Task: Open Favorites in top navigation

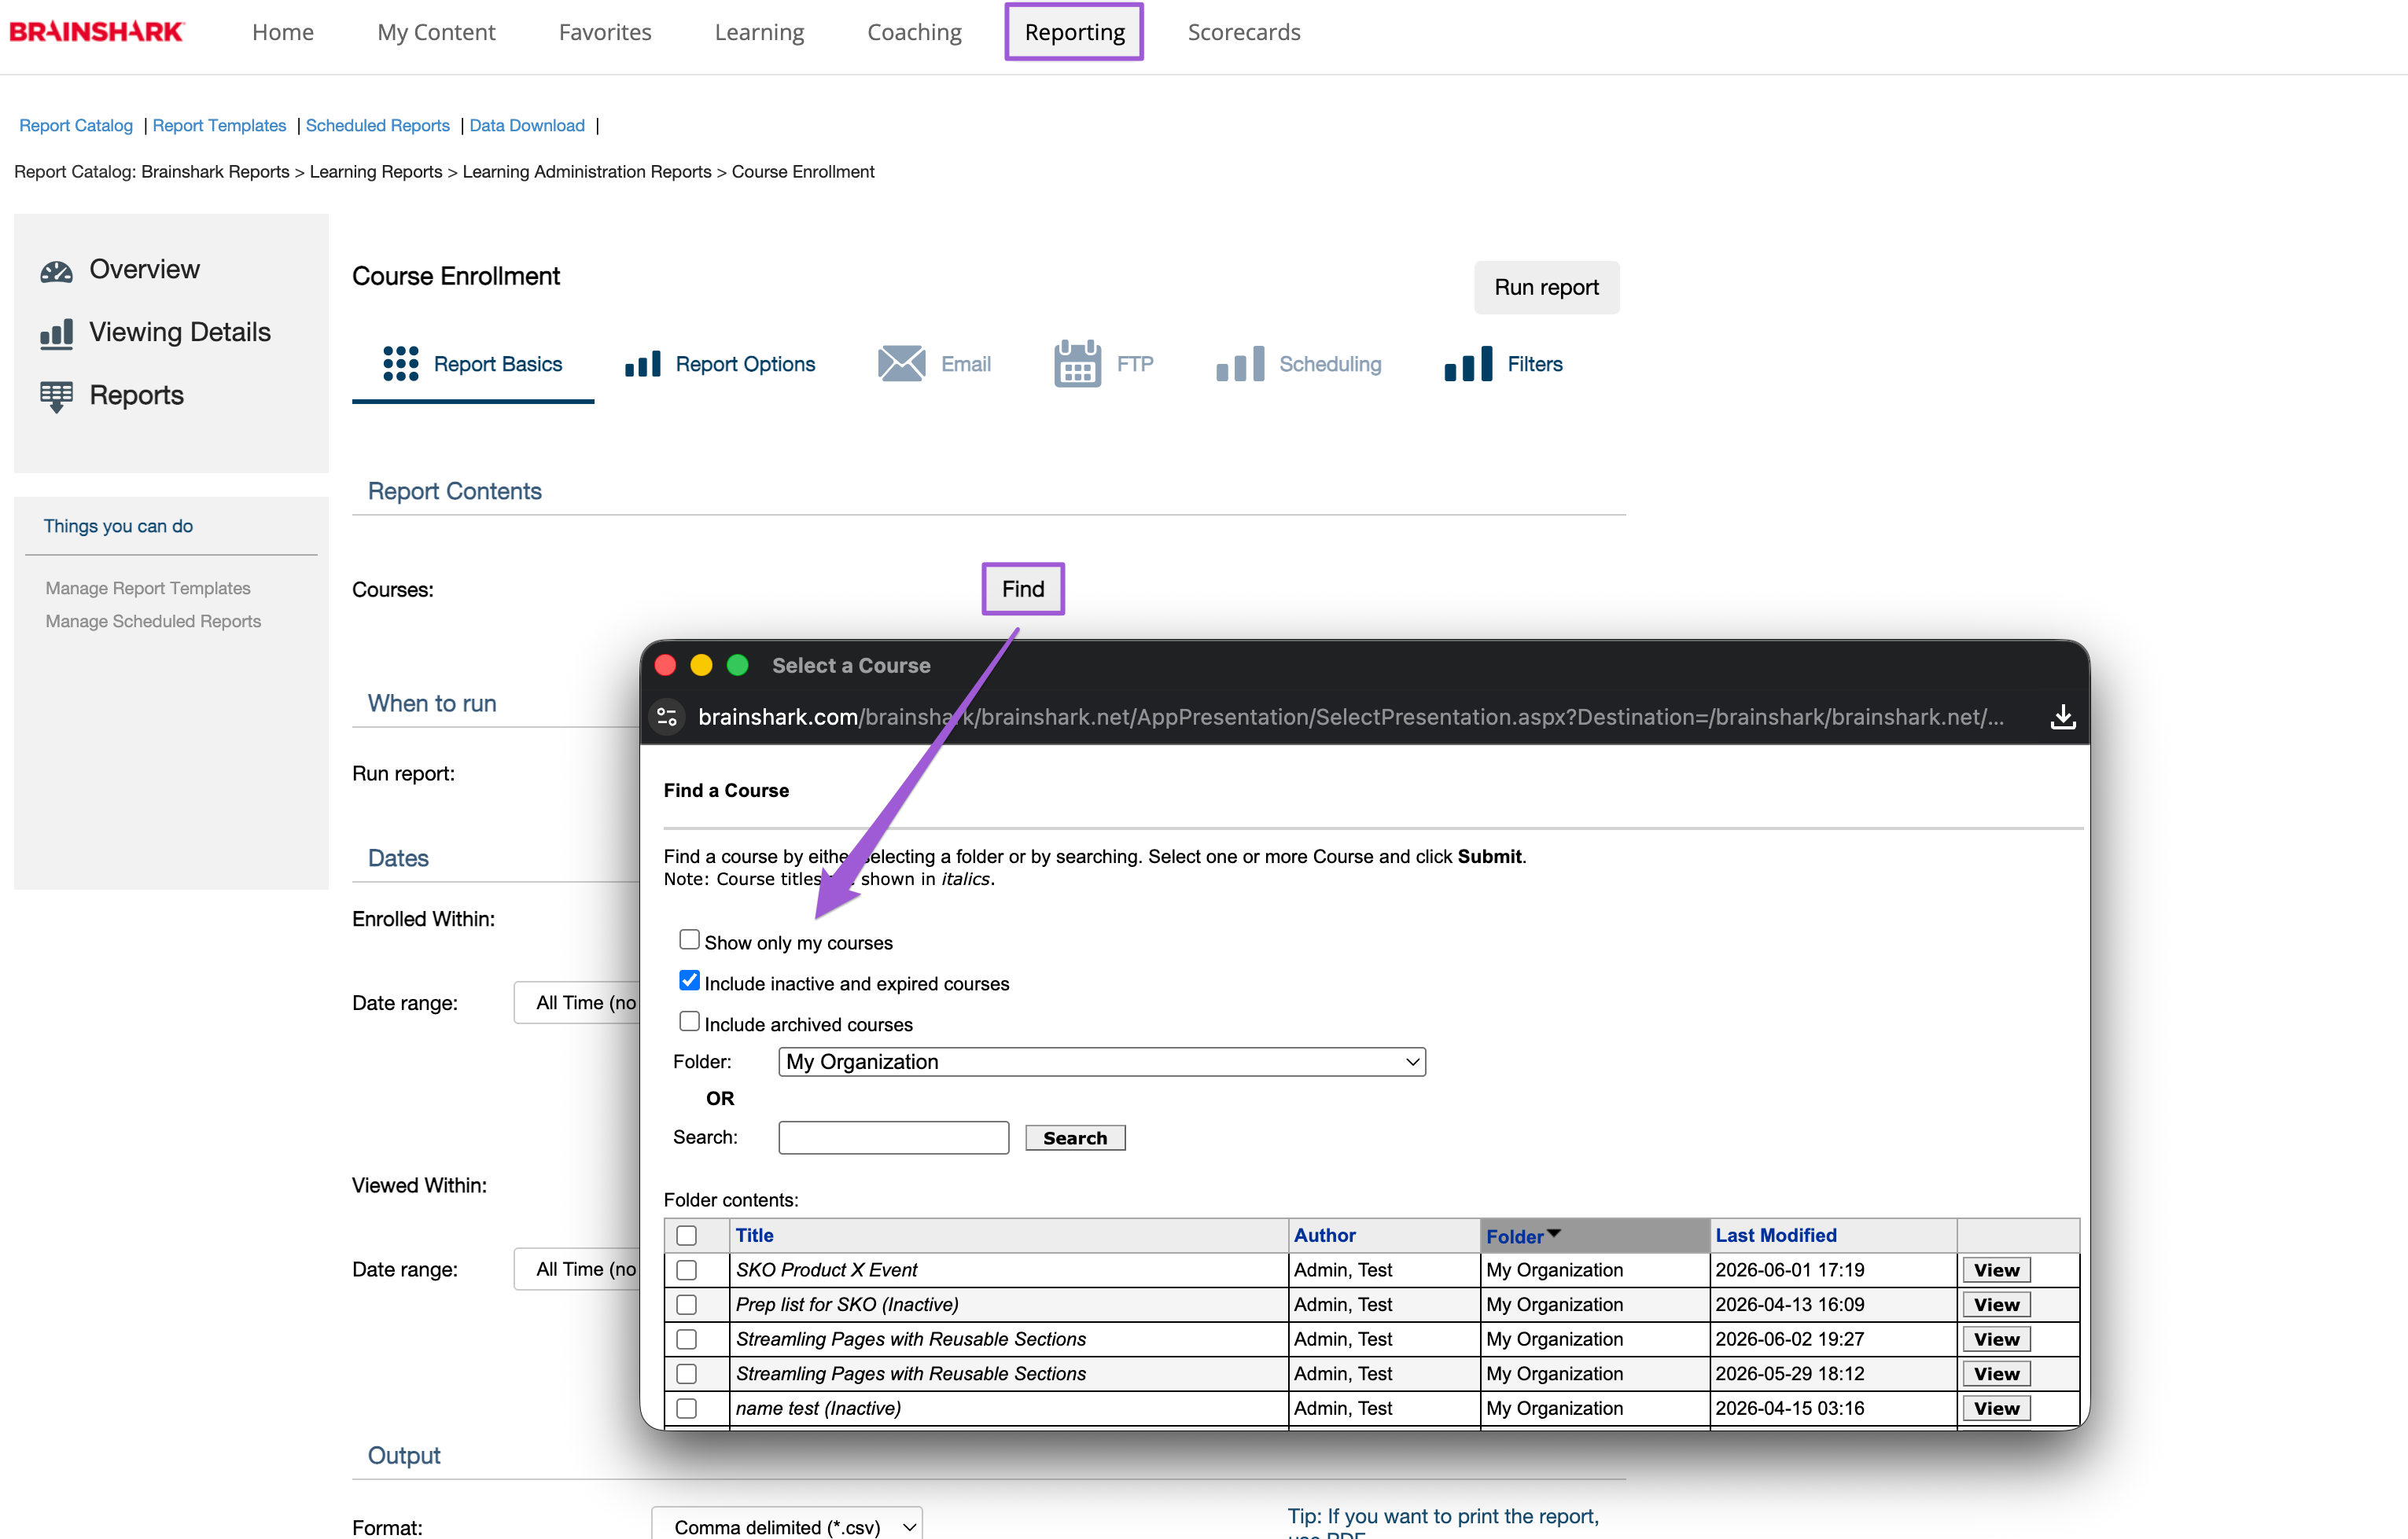Action: click(x=605, y=32)
